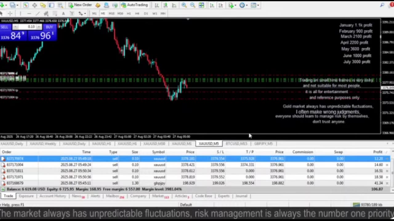Expand the Indicators dropdown arrow
The height and width of the screenshot is (221, 394).
235,5
